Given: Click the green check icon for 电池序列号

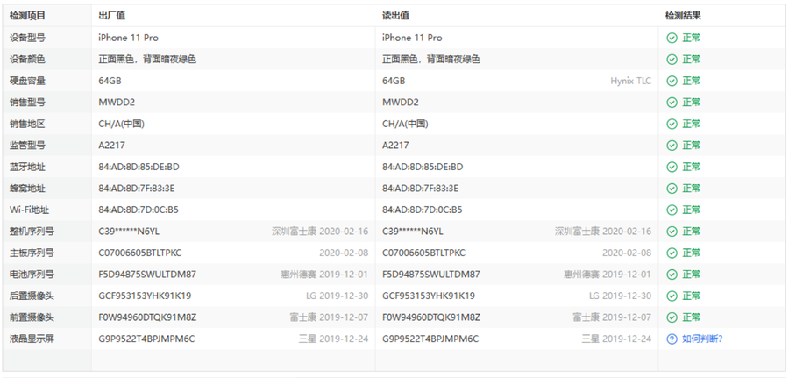Looking at the screenshot, I should 672,275.
